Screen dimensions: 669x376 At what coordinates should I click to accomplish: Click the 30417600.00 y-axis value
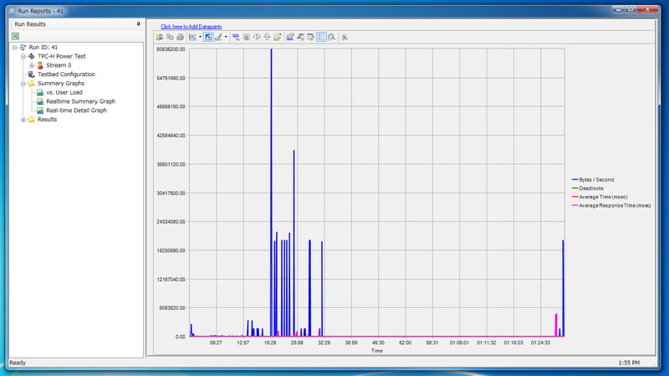click(x=171, y=193)
